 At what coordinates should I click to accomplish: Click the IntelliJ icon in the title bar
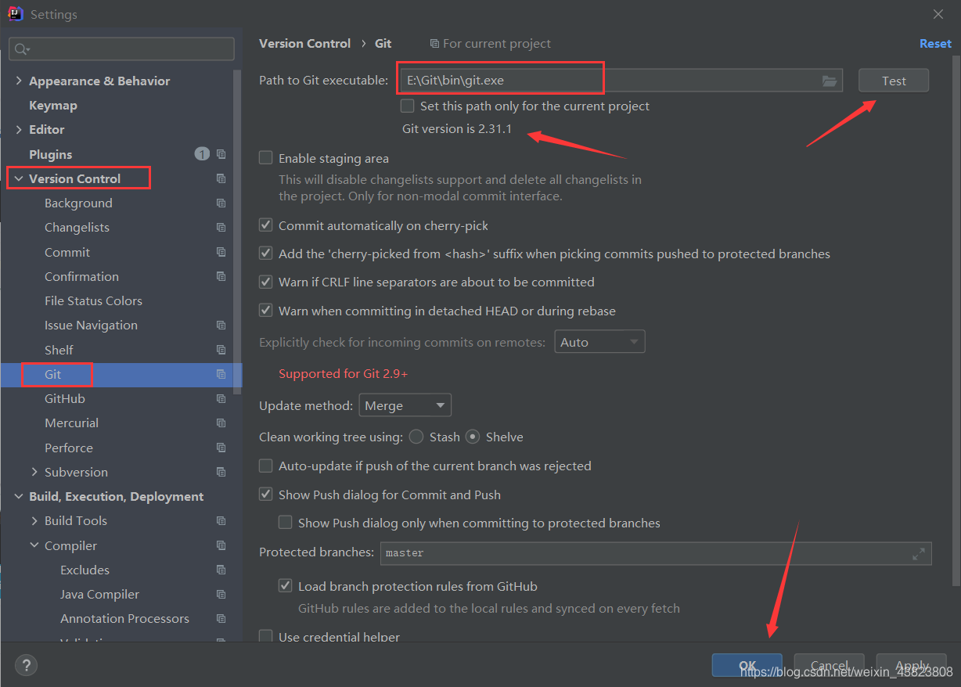14,14
